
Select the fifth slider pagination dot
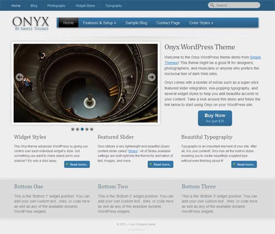(92, 129)
